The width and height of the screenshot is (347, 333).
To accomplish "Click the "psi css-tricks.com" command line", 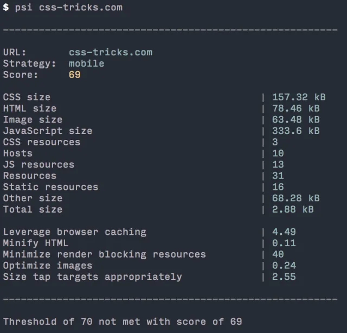I will point(68,8).
